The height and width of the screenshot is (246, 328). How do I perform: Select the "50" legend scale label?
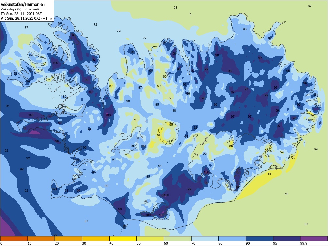138,243
